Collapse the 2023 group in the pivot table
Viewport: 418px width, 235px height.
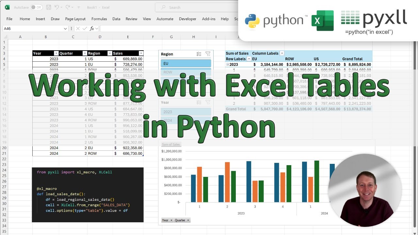(228, 65)
